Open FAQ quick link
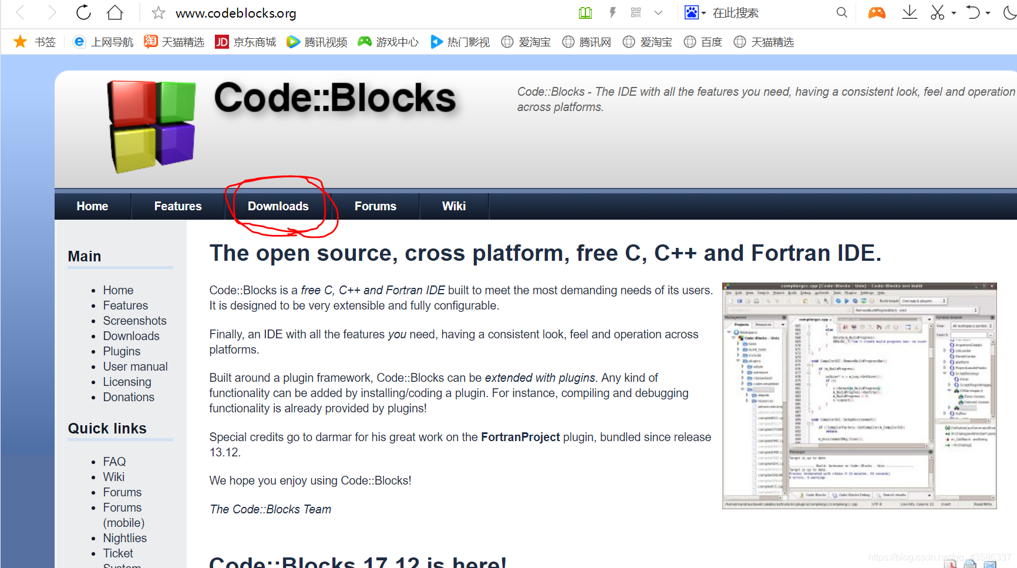The image size is (1017, 568). click(115, 462)
